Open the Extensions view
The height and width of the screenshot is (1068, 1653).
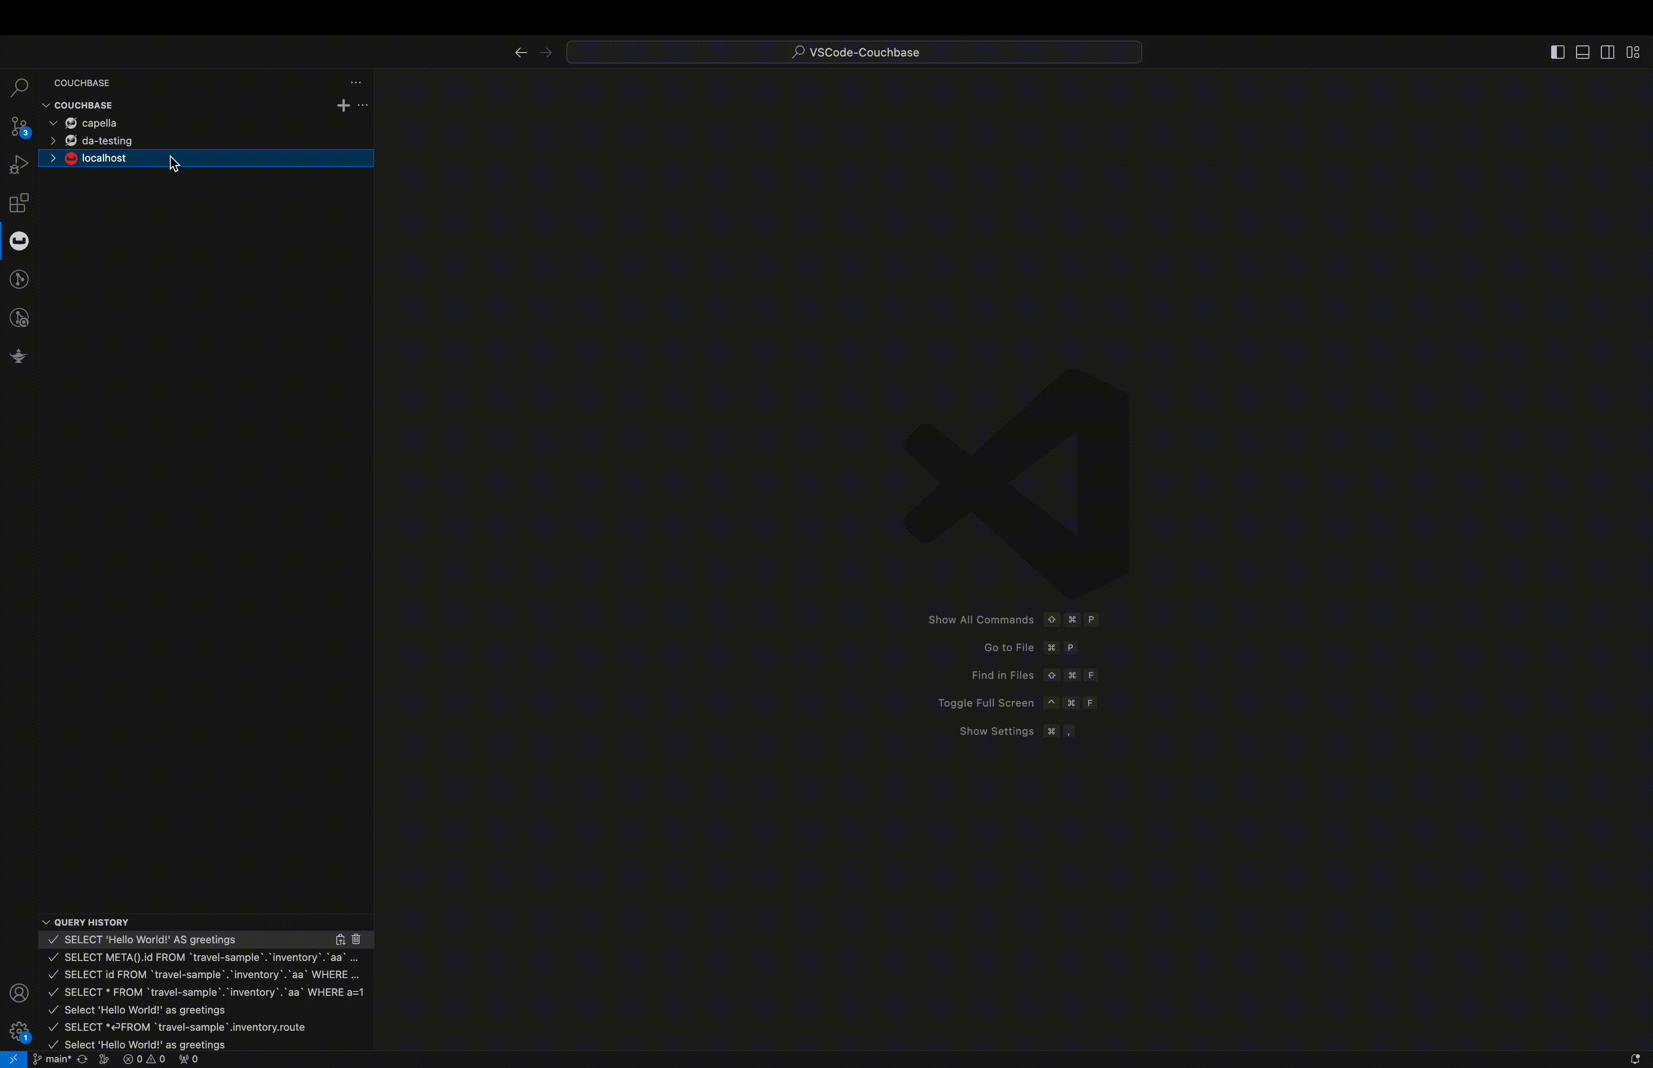pos(20,203)
